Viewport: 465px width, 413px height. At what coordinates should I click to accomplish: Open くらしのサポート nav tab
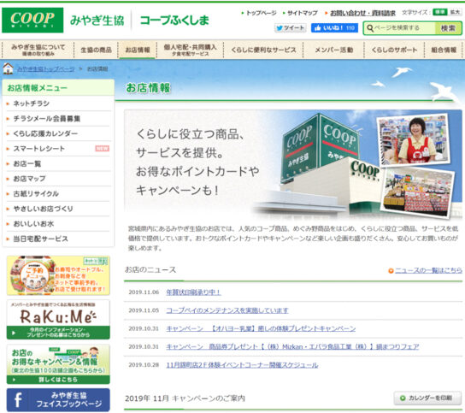coord(394,50)
